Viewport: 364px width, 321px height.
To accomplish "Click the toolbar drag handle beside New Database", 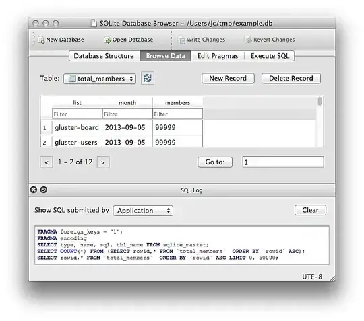I will click(x=34, y=39).
